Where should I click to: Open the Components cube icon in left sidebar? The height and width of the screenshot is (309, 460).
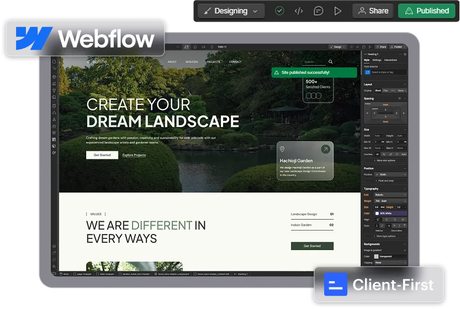tap(54, 77)
